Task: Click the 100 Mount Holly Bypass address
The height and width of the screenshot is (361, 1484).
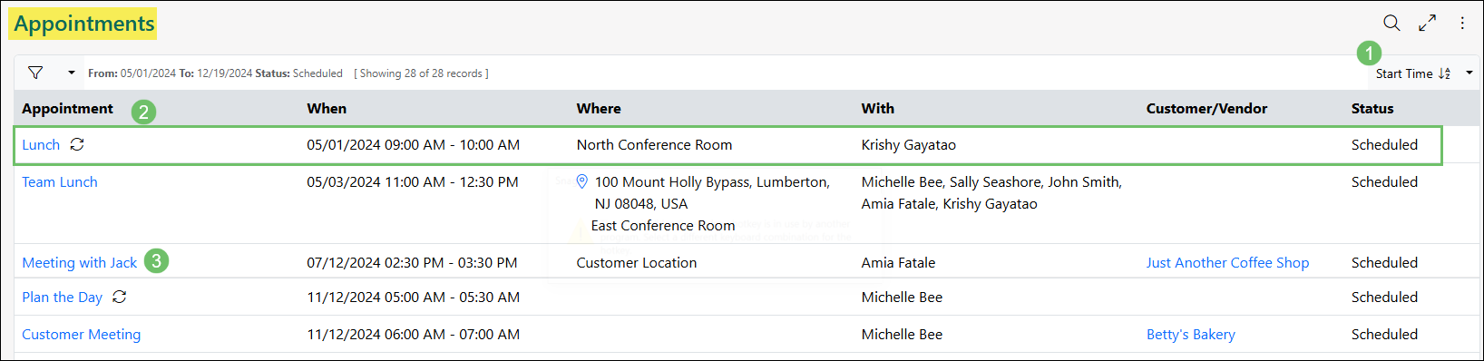Action: (712, 193)
